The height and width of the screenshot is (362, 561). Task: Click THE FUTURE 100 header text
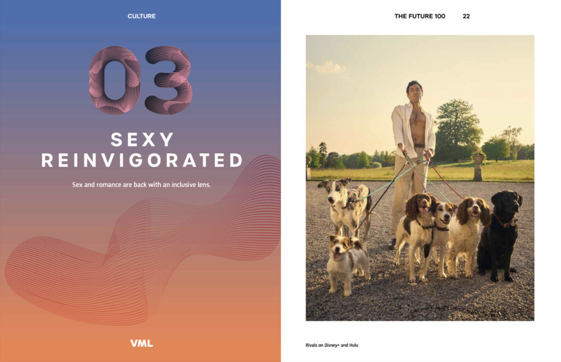(x=420, y=16)
